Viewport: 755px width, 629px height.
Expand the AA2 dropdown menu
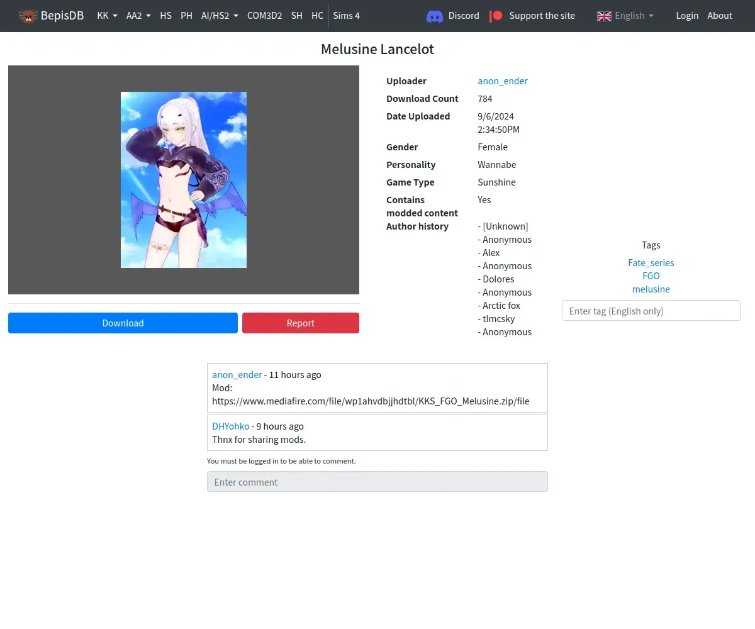coord(138,16)
